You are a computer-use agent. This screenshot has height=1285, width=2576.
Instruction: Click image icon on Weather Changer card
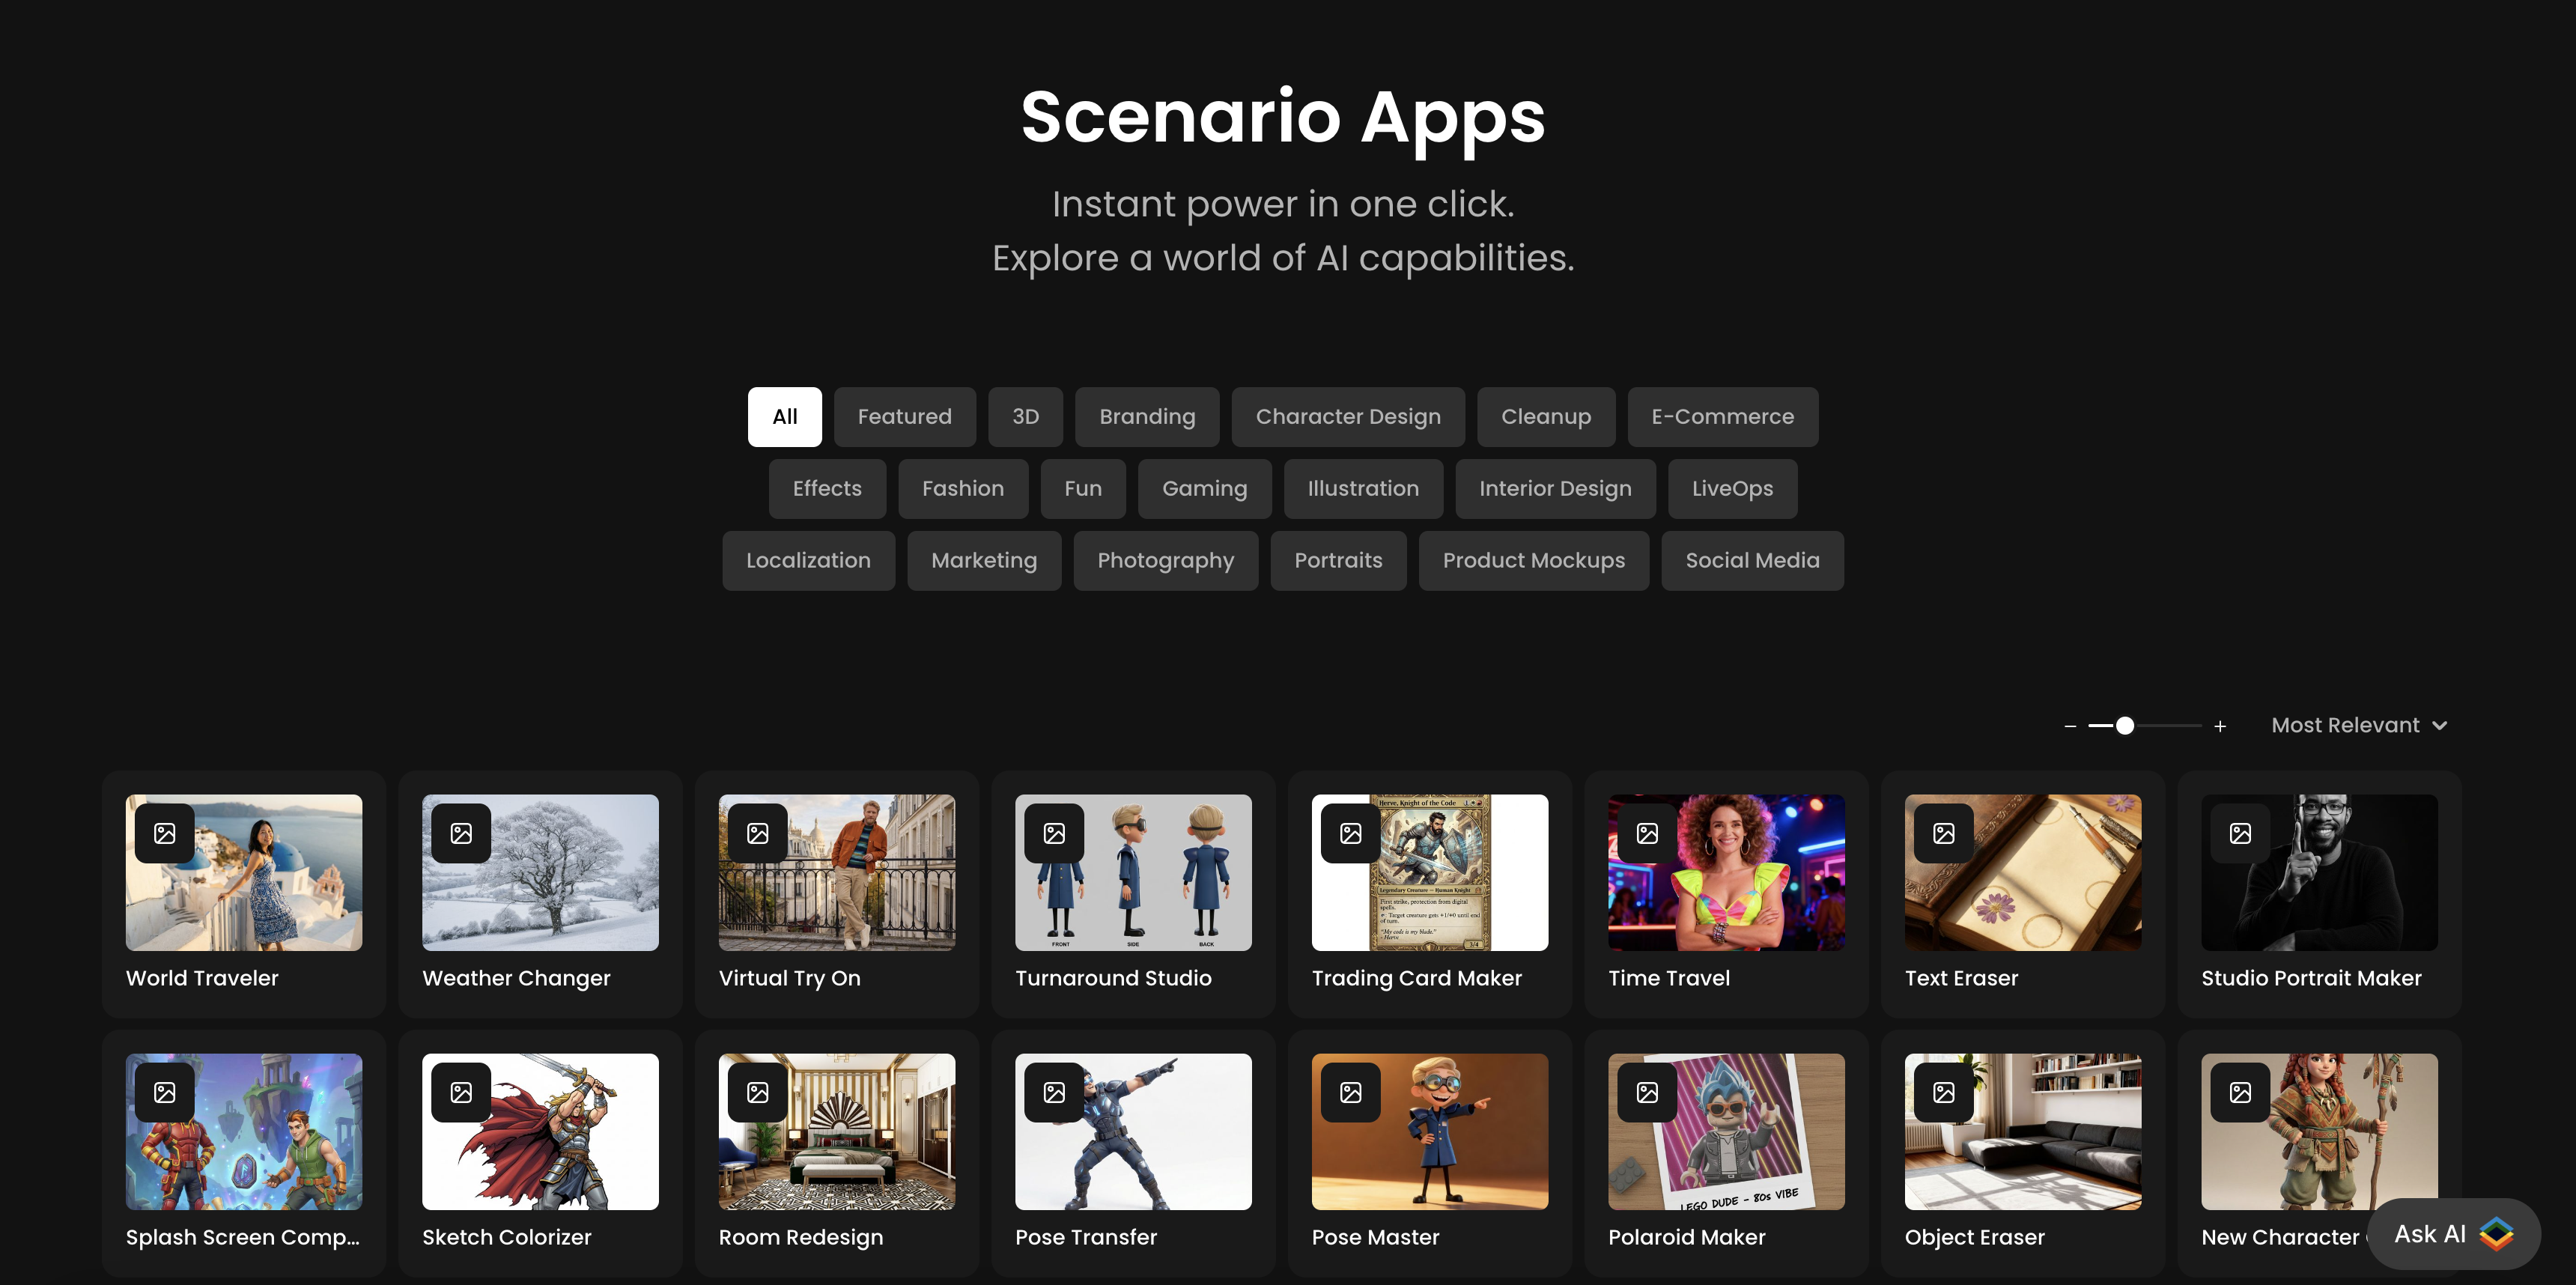point(461,833)
